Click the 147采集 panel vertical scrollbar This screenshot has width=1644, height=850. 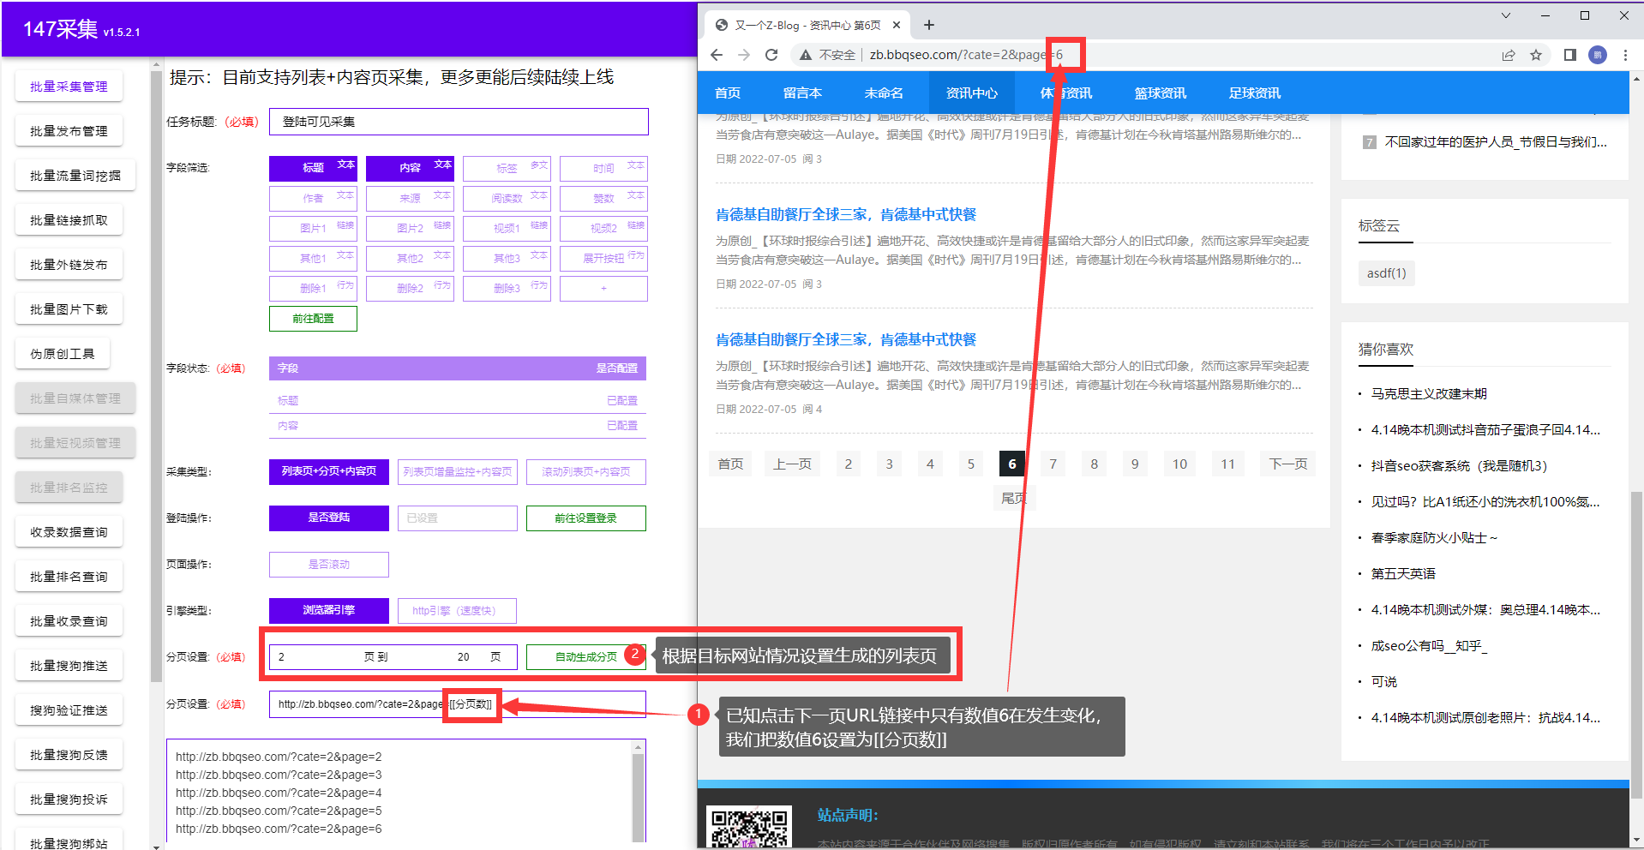pos(156,377)
